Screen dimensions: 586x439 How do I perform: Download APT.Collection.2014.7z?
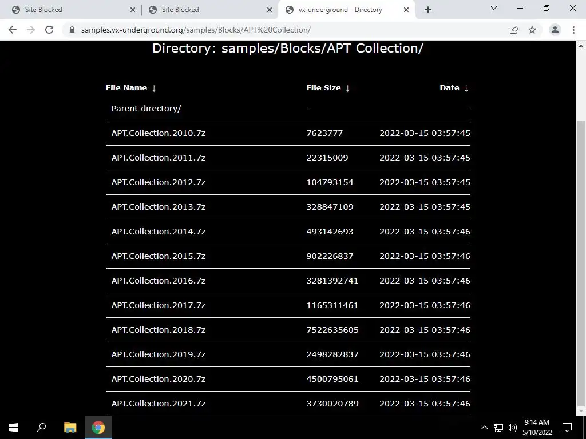click(159, 232)
